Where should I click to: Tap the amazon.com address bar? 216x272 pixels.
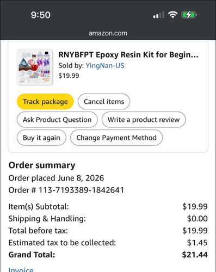(108, 33)
